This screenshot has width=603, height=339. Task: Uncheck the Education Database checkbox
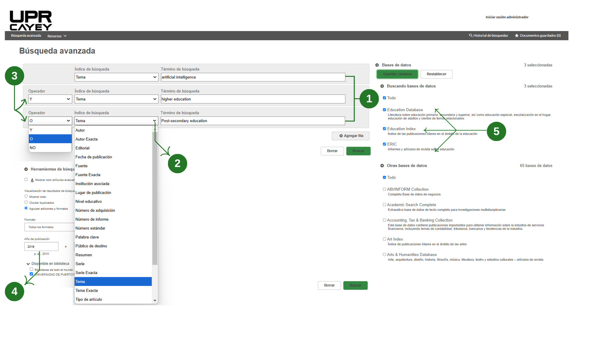coord(384,110)
